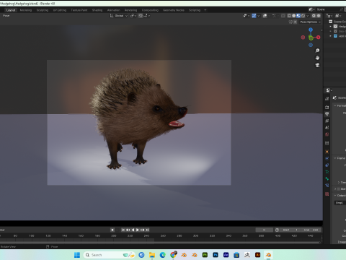Open the Physics properties tab
Viewport: 346px width, 260px height.
(x=327, y=165)
